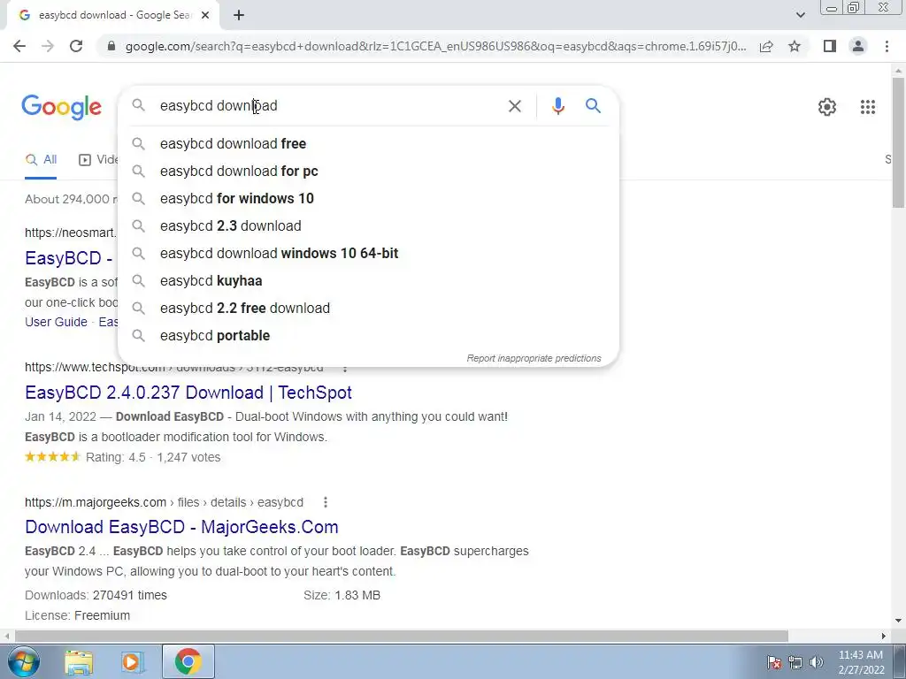
Task: Select 'easybcd 2.2 free download' suggestion
Action: pyautogui.click(x=368, y=309)
